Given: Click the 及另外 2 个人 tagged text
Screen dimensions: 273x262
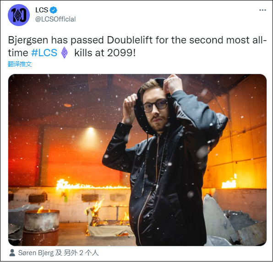Looking at the screenshot, I should (x=77, y=253).
